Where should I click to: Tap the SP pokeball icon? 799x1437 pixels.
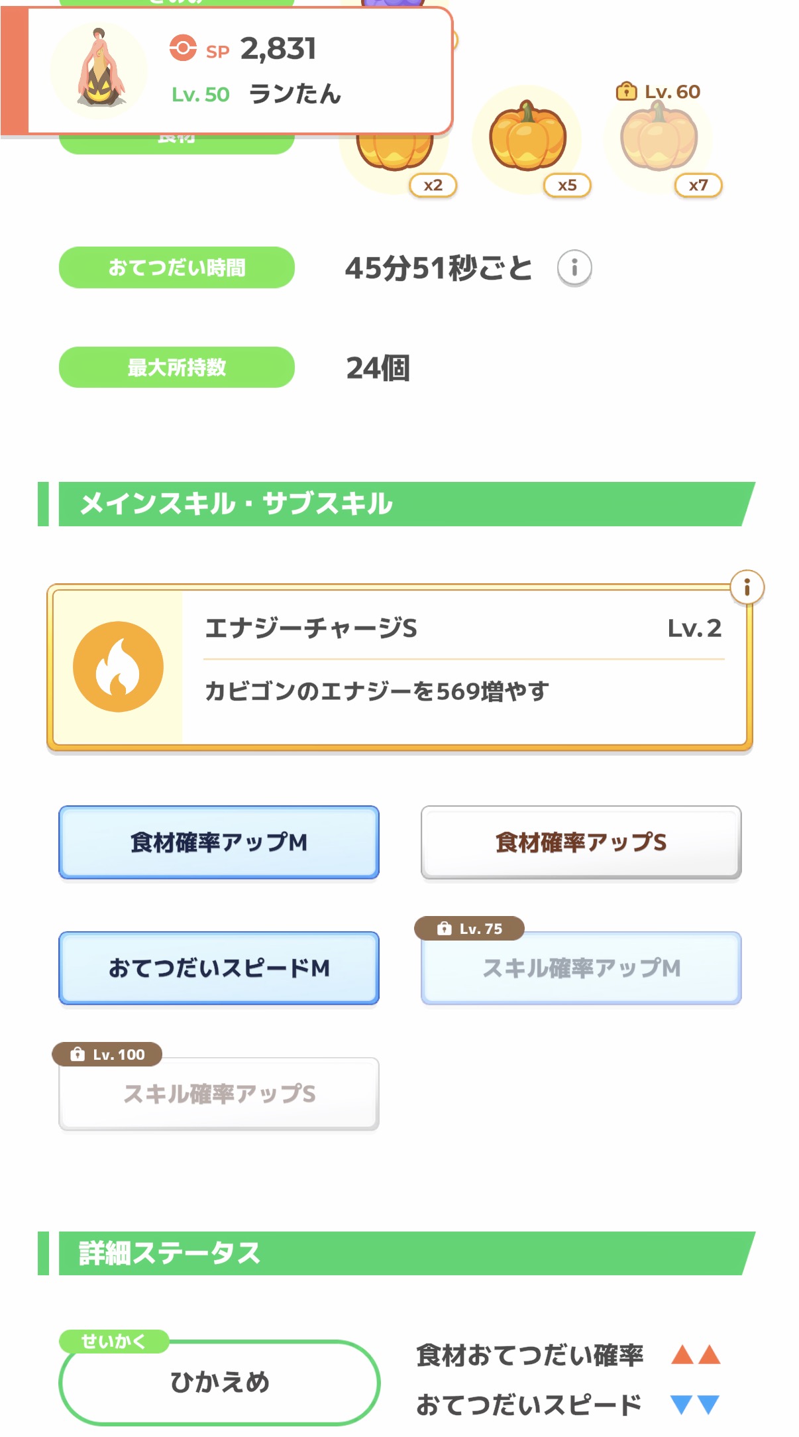pos(183,48)
